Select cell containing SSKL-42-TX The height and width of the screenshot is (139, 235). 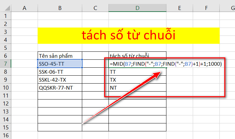coord(60,79)
